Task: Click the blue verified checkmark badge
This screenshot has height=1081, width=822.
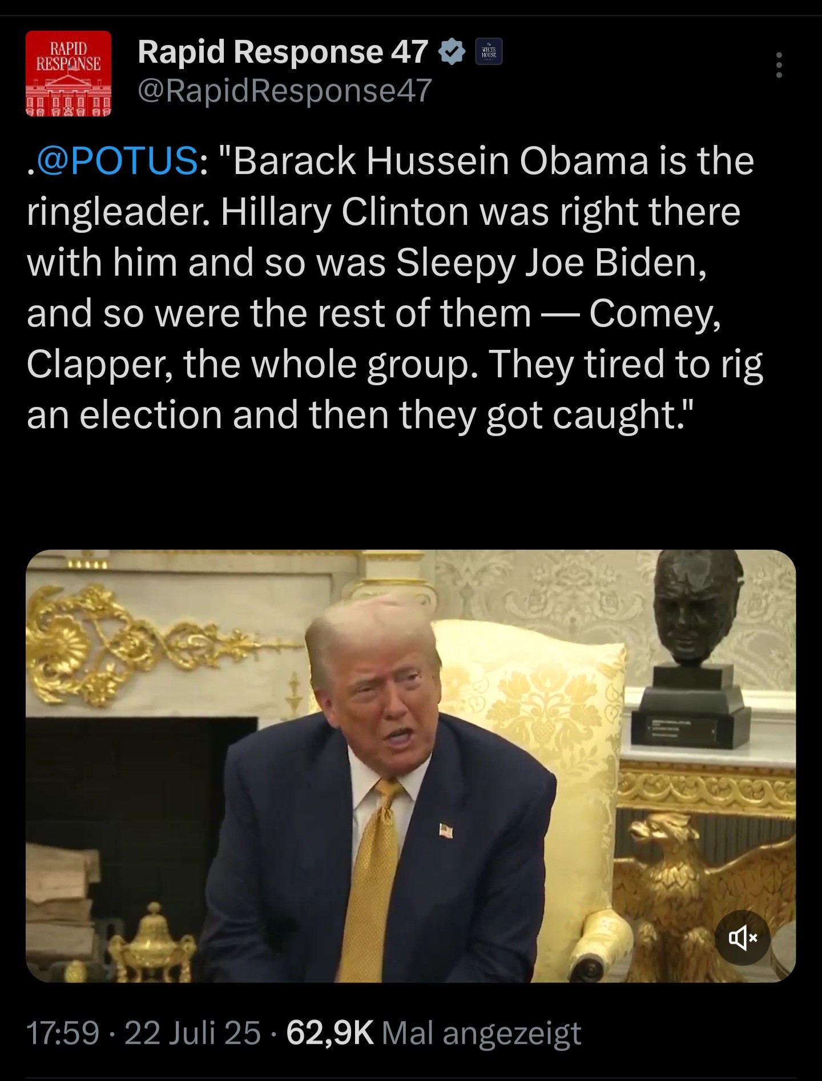Action: [x=452, y=53]
